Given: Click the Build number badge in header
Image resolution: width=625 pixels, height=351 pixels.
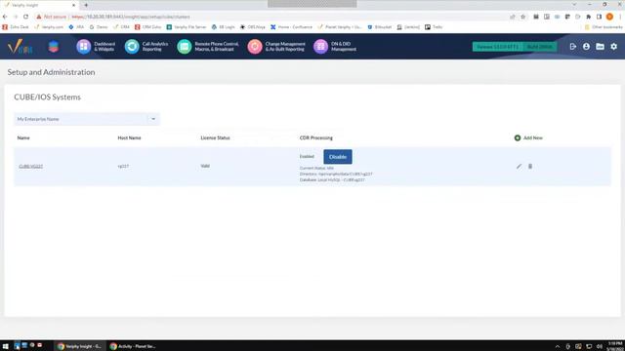Looking at the screenshot, I should click(540, 47).
